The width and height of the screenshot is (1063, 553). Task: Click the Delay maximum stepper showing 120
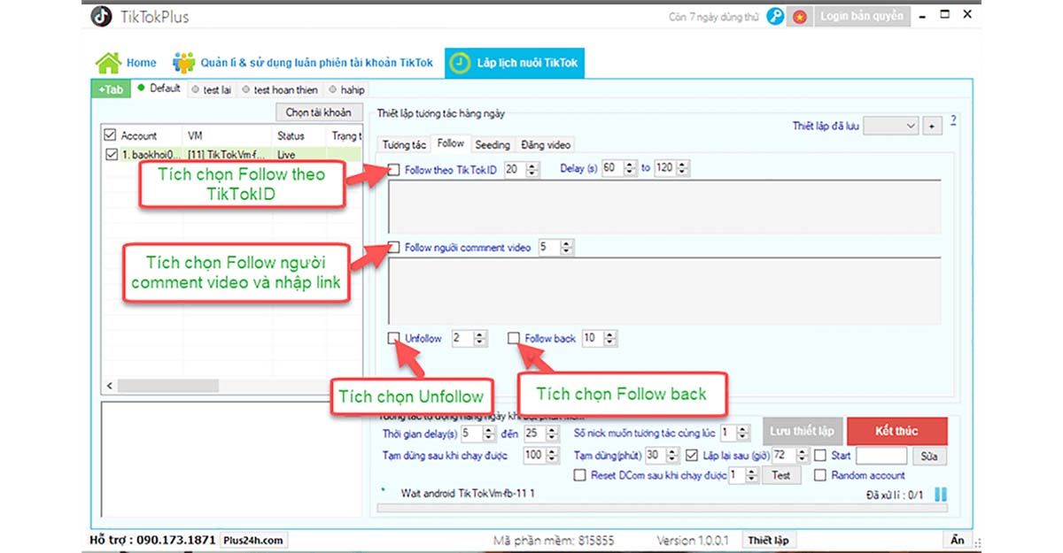(672, 169)
